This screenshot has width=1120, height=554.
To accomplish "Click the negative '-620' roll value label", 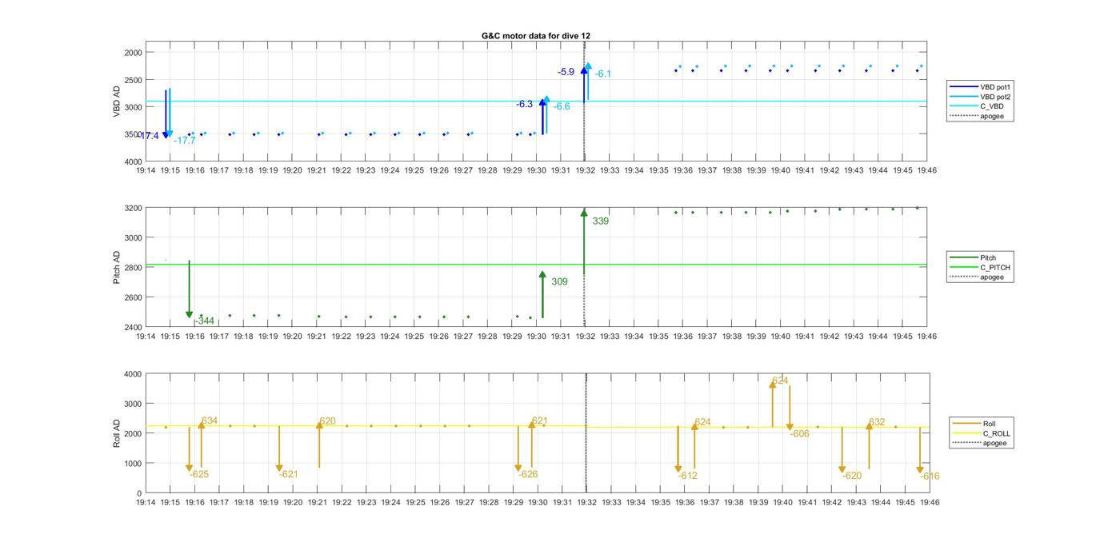I will pyautogui.click(x=852, y=476).
